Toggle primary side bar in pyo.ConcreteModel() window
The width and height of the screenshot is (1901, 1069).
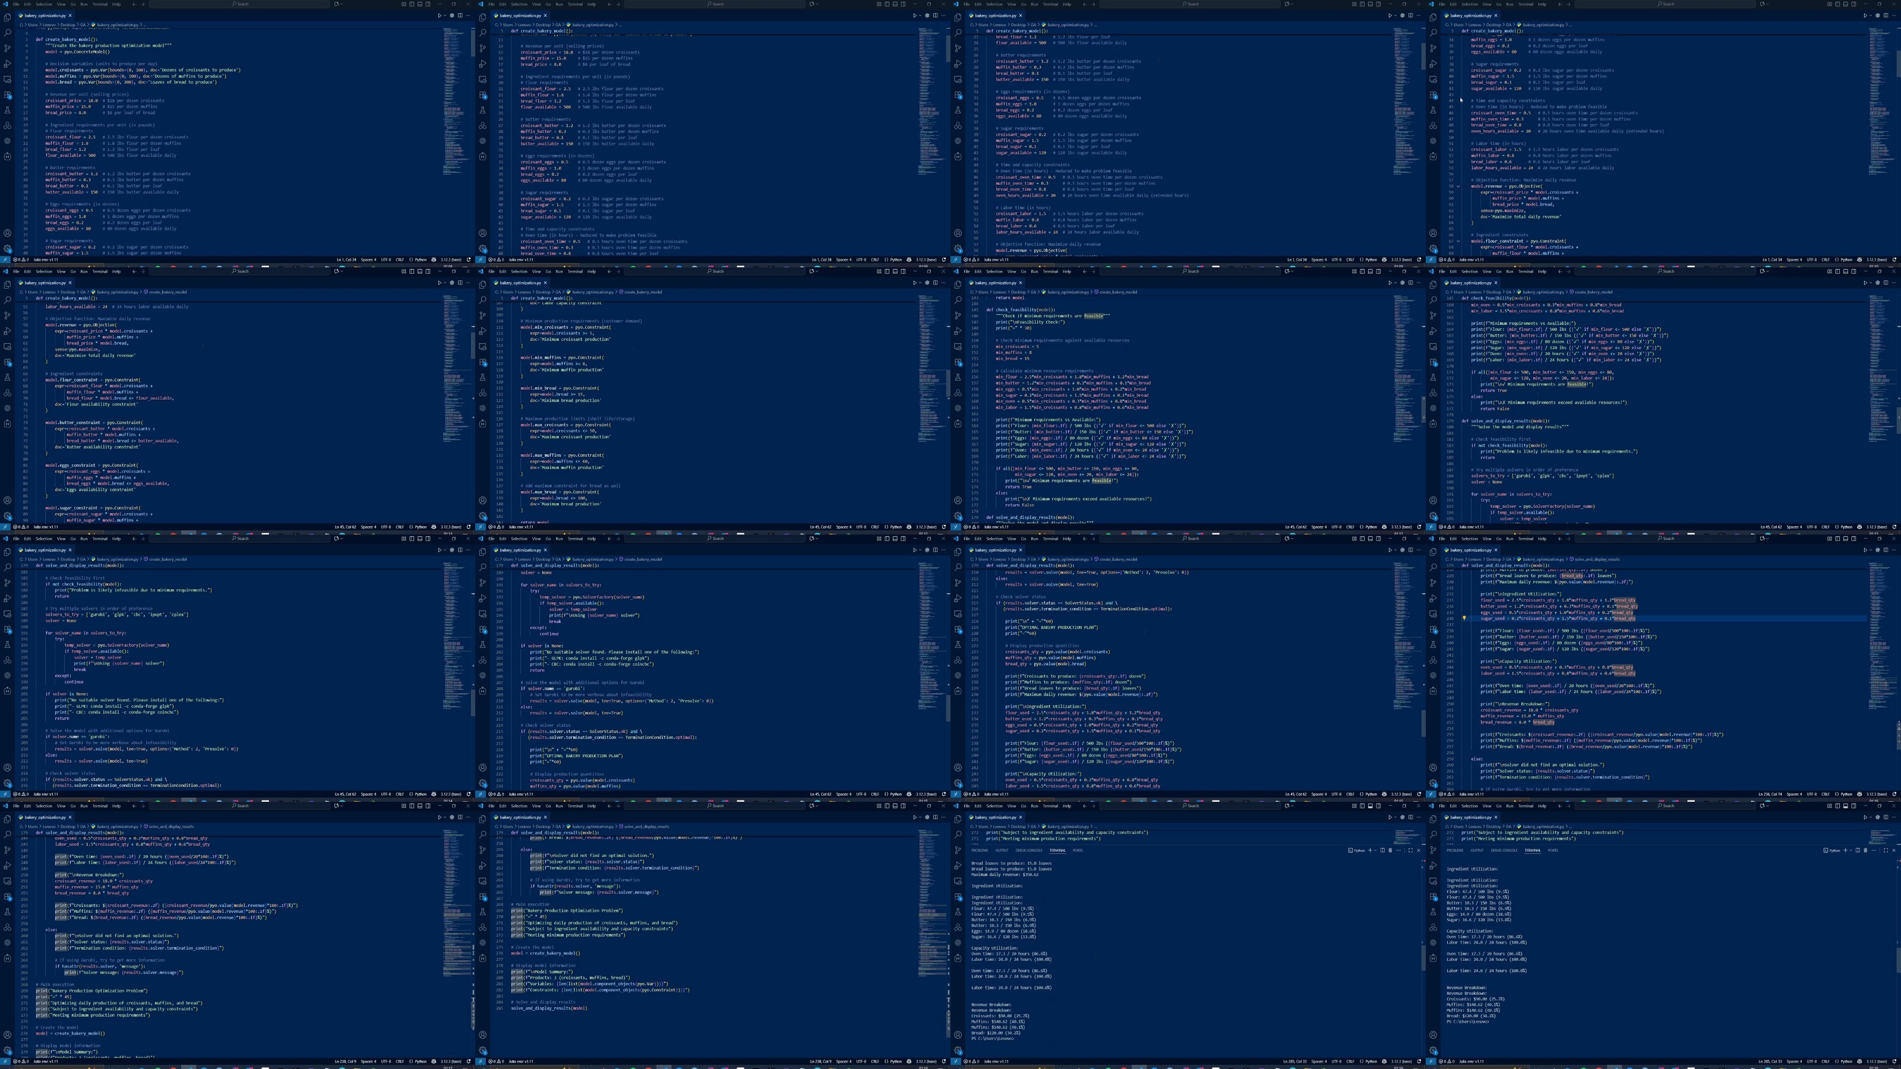412,4
